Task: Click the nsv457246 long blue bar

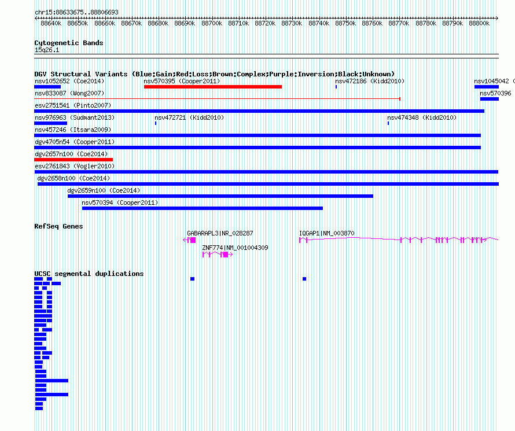Action: click(x=257, y=135)
